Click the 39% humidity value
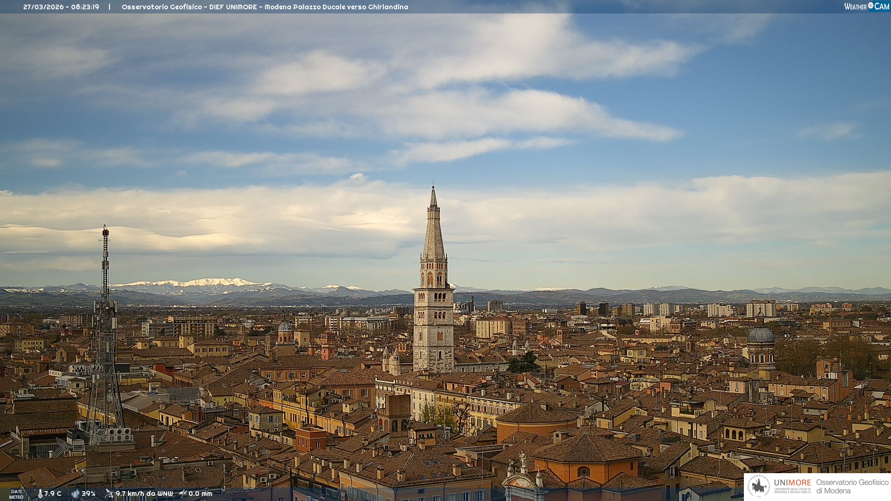Image resolution: width=891 pixels, height=501 pixels. [89, 494]
